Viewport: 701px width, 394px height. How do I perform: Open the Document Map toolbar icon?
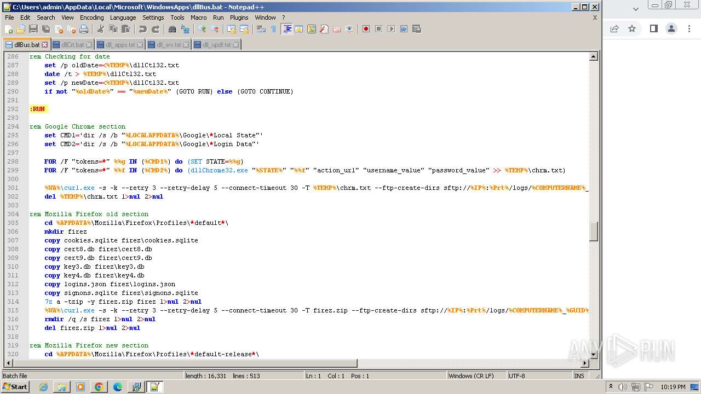312,29
